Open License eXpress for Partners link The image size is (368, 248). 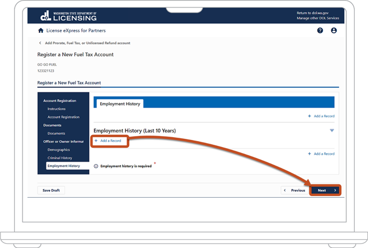pos(76,31)
